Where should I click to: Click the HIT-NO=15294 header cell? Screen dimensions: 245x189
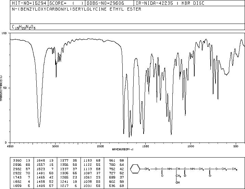pos(29,3)
